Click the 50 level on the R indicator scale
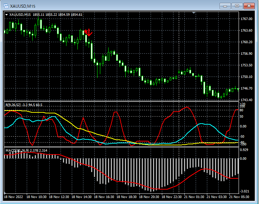This screenshot has width=259, height=204. [x=241, y=117]
